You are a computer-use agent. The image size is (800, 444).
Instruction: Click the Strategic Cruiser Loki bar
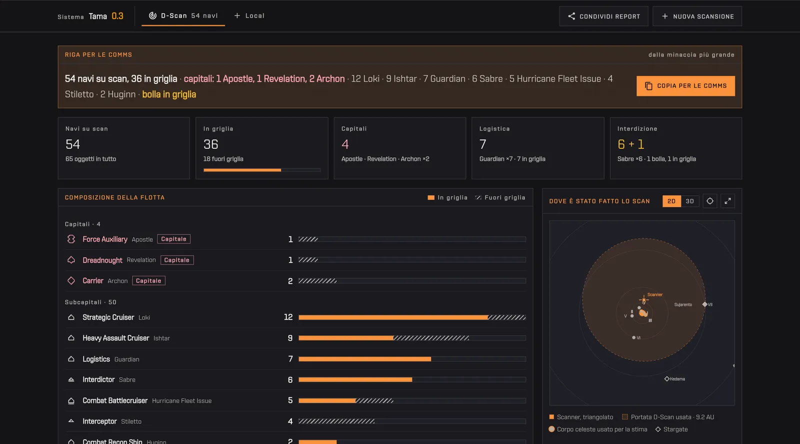point(412,317)
